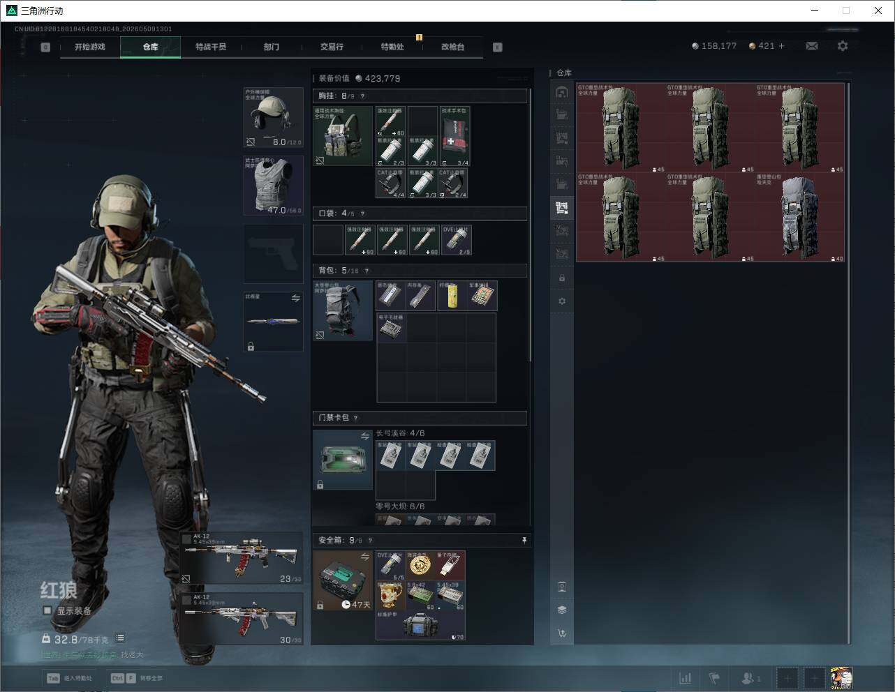The height and width of the screenshot is (692, 895).
Task: Select the gold coin item in the safe box
Action: tap(420, 565)
